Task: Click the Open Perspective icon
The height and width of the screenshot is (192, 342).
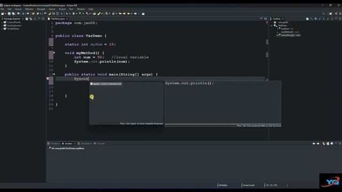Action: tap(330, 13)
